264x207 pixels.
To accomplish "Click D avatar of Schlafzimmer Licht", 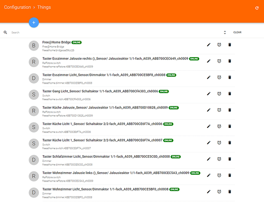I will [x=34, y=160].
